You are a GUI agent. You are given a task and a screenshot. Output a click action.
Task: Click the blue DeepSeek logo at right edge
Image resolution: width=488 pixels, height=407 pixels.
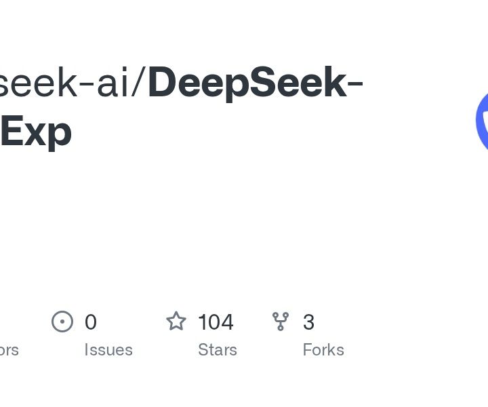click(482, 121)
